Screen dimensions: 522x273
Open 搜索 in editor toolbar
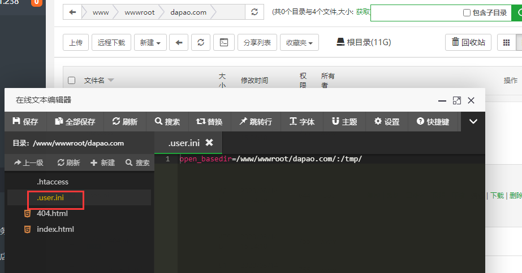pos(167,122)
